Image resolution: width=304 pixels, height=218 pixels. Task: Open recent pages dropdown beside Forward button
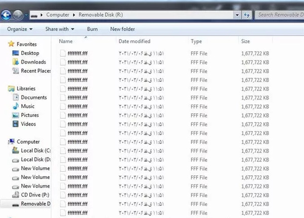tap(26, 15)
